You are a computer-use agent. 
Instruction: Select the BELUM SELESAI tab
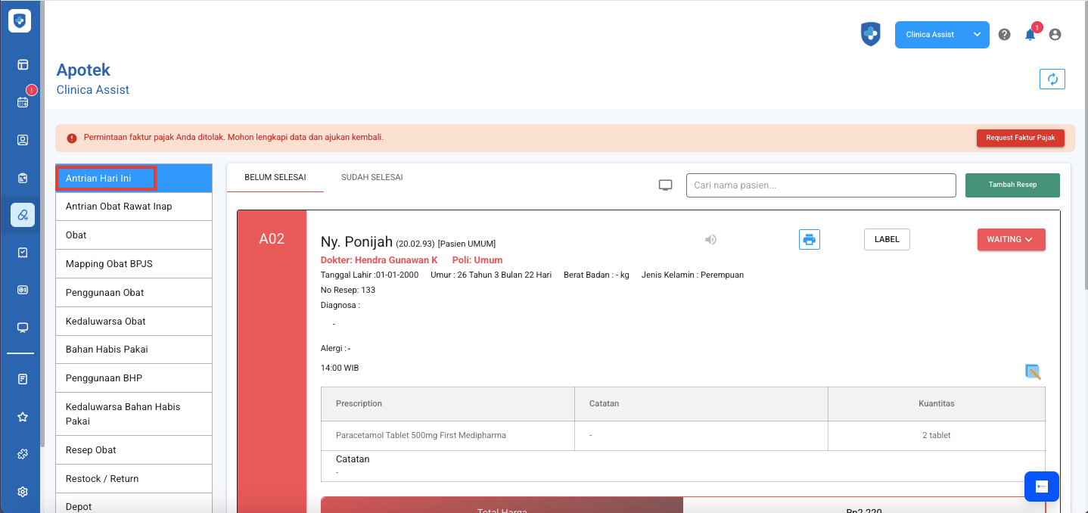click(x=275, y=178)
